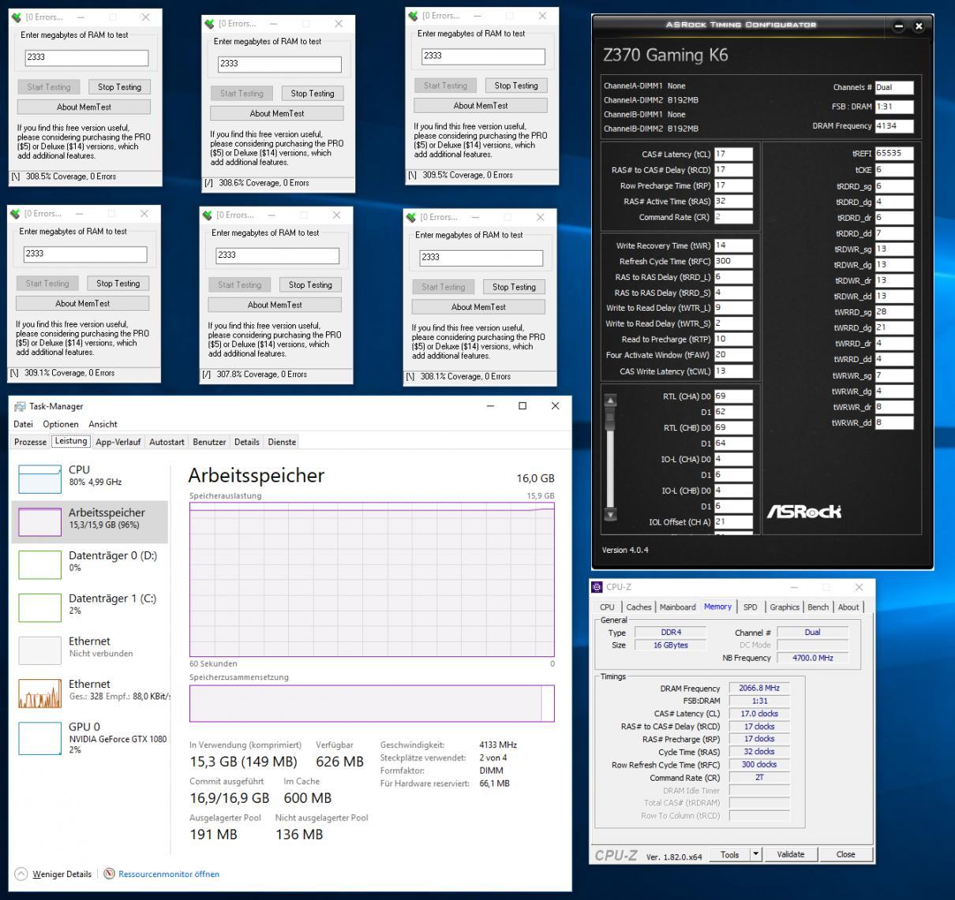
Task: Click MemTest title icon in 307.8% coverage window
Action: [207, 215]
